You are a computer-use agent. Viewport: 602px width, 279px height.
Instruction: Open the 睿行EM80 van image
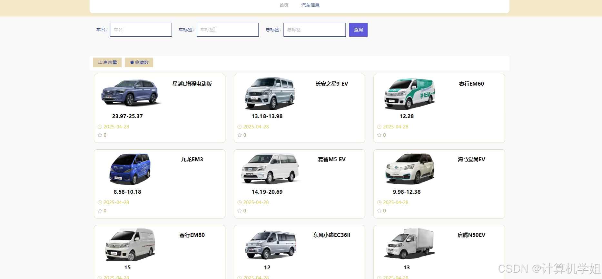[x=130, y=244]
